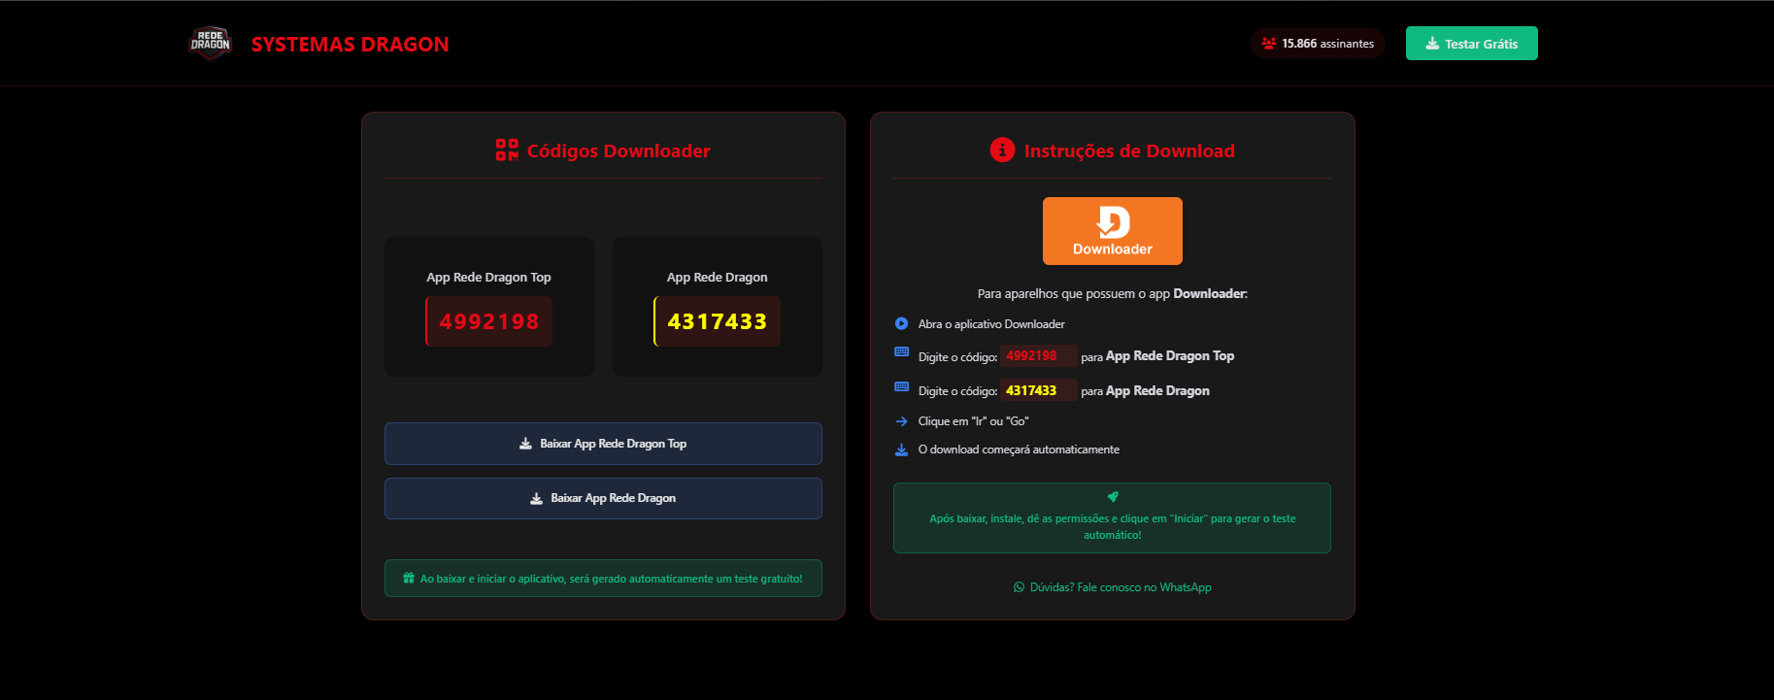Click the Abra o aplicativo Downloader step
Viewport: 1774px width, 700px height.
pos(991,324)
